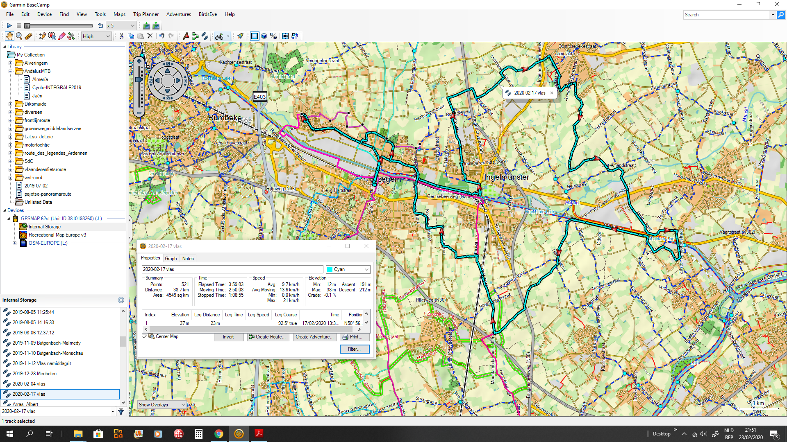The height and width of the screenshot is (442, 787).
Task: Click the Filter button
Action: click(x=355, y=349)
